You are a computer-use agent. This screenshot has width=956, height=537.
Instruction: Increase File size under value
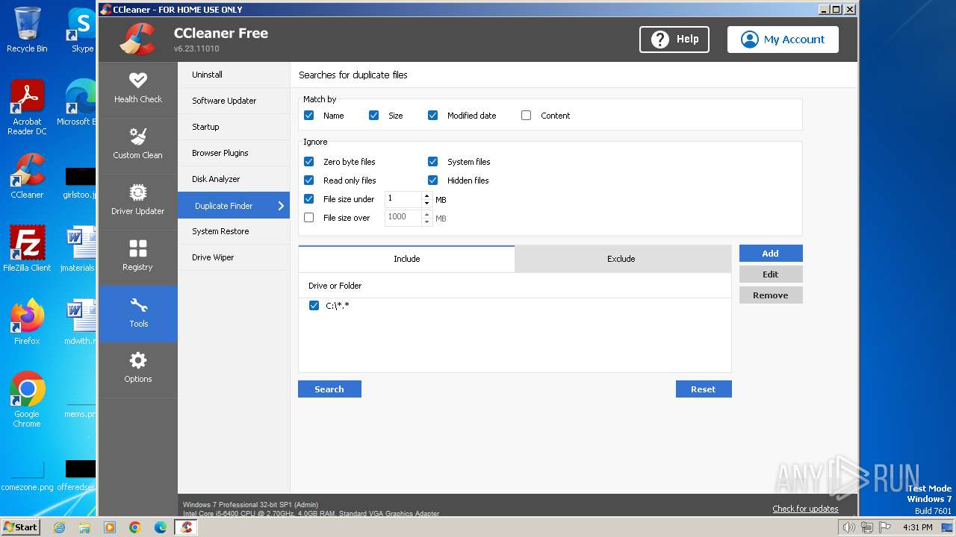coord(426,196)
